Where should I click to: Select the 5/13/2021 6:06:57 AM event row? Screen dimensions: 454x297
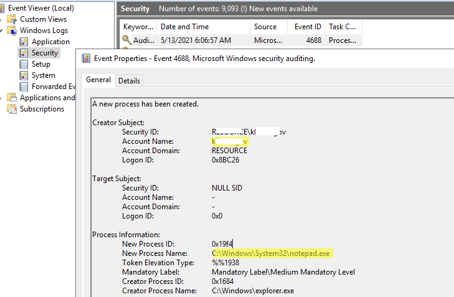click(x=241, y=40)
